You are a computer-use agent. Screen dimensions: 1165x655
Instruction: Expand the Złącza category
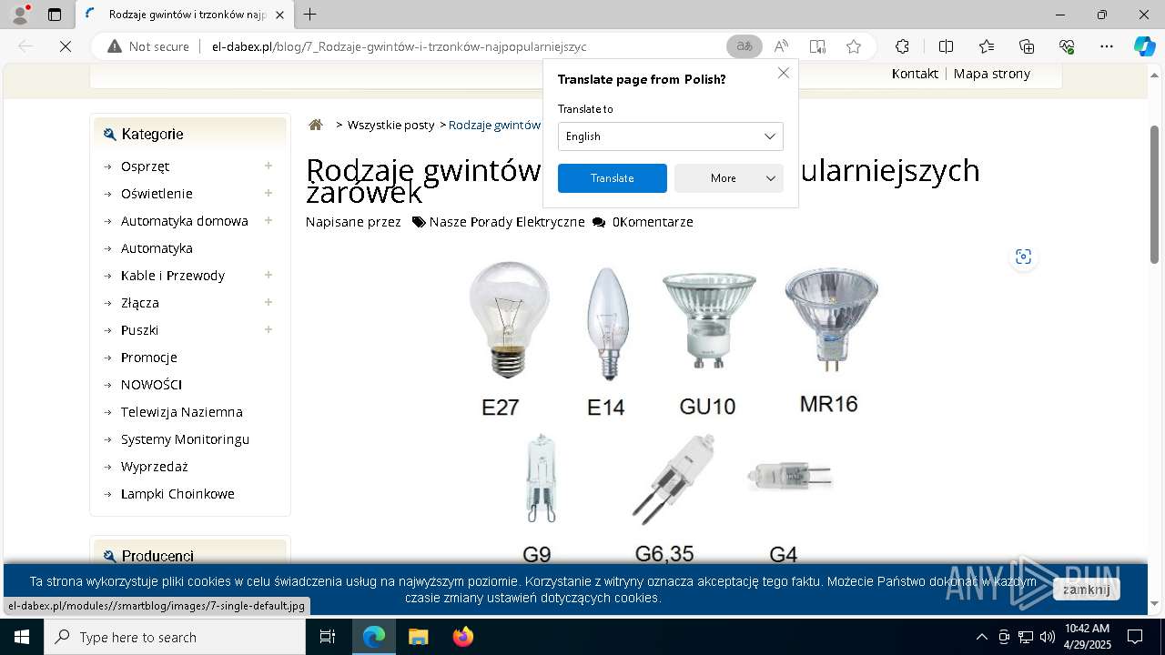268,302
